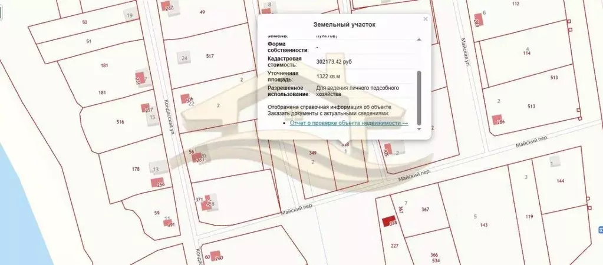Click the gray building numbered 19

pyautogui.click(x=130, y=16)
